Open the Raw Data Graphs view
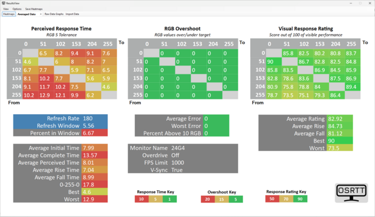 54,14
